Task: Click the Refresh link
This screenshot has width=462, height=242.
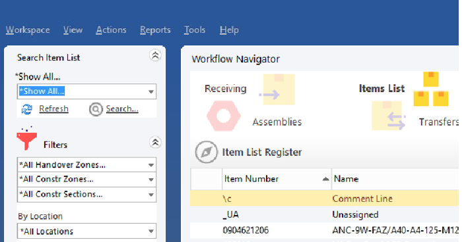Action: pyautogui.click(x=53, y=109)
